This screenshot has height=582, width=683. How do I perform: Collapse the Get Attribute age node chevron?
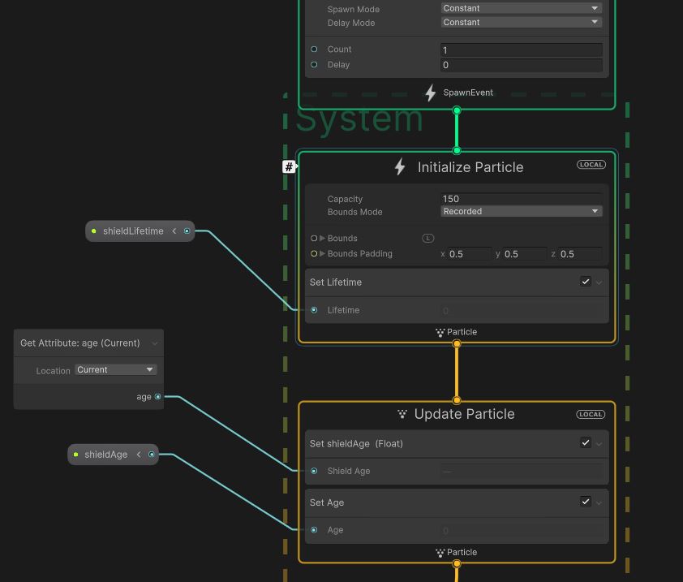click(154, 343)
